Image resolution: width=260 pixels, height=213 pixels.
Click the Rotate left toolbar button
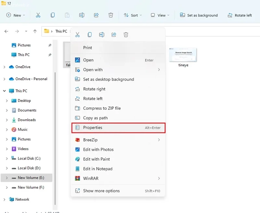240,15
